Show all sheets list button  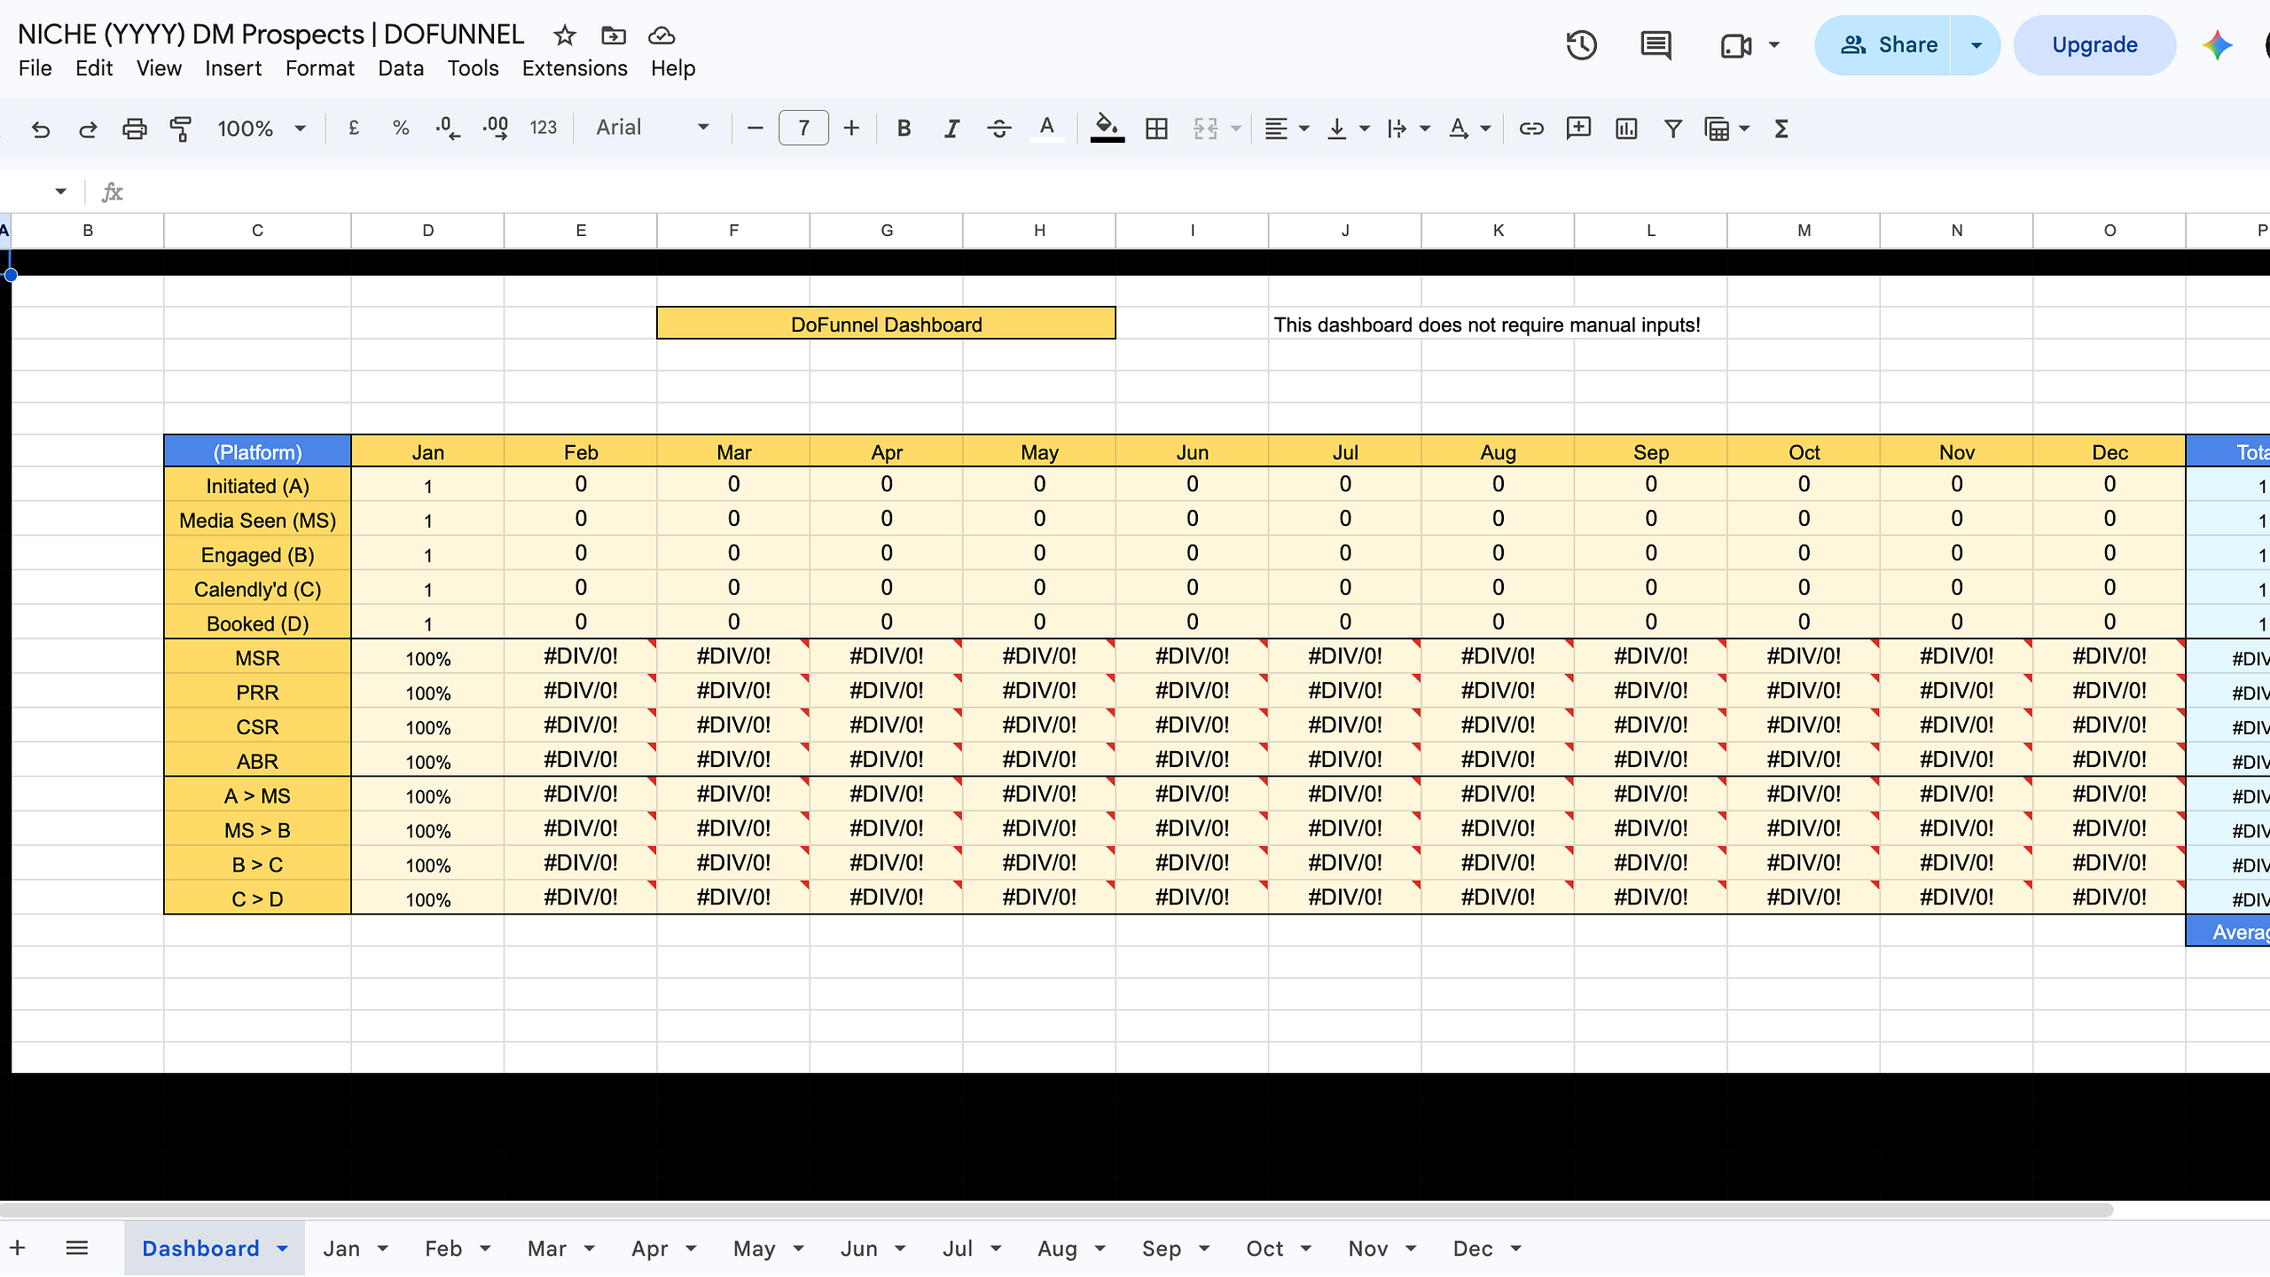(x=77, y=1248)
